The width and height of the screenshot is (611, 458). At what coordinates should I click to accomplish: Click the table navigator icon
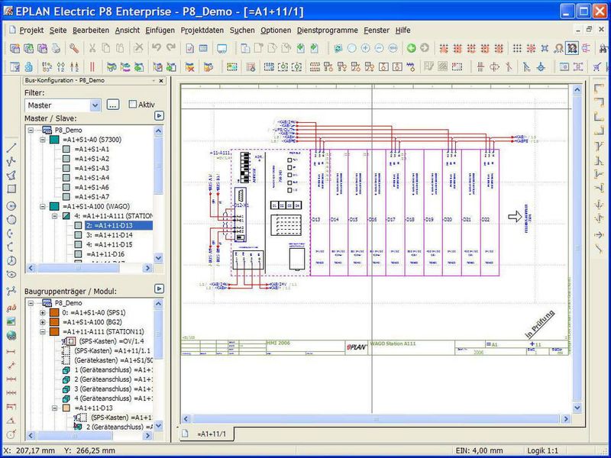point(203,48)
